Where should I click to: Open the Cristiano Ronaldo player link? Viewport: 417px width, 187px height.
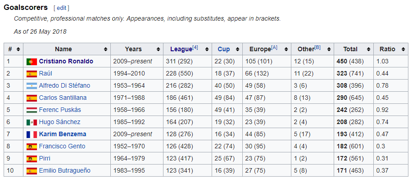(66, 62)
